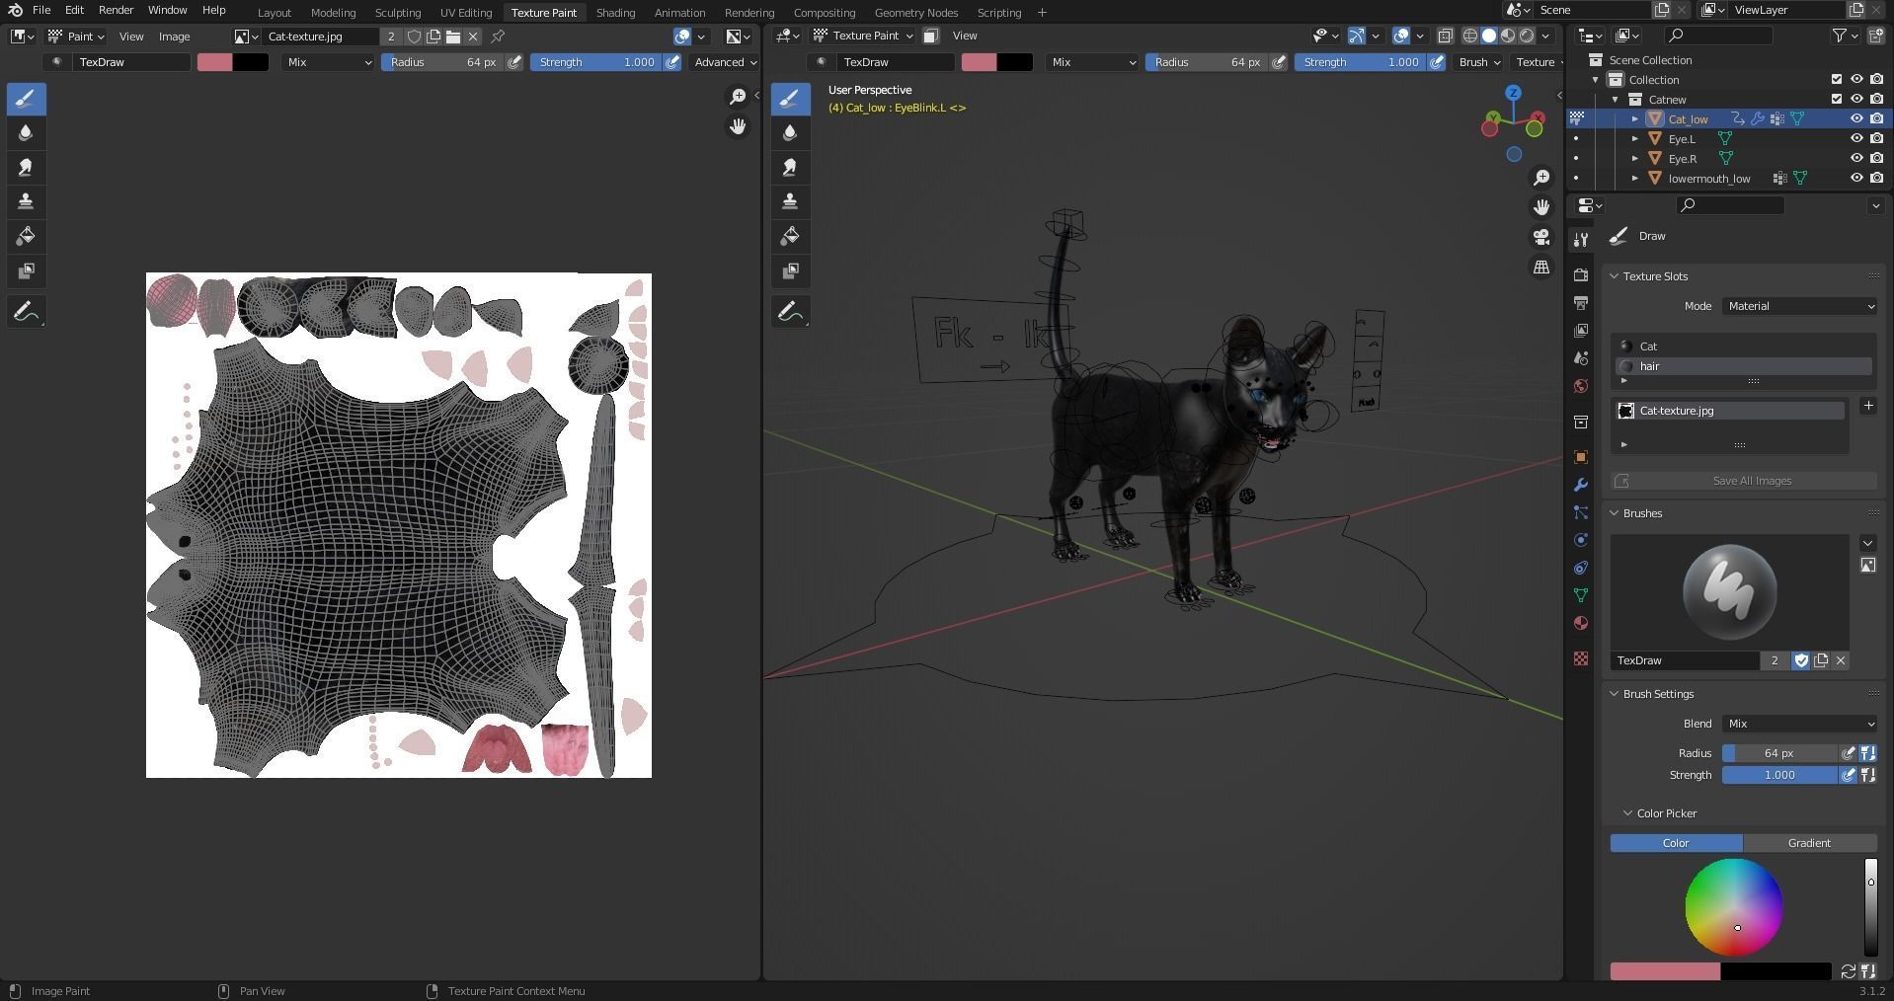1894x1001 pixels.
Task: Open Image menu in image editor
Action: (x=174, y=37)
